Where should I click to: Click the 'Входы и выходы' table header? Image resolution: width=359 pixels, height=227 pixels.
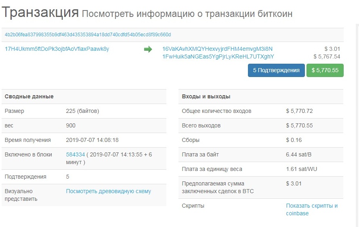206,97
